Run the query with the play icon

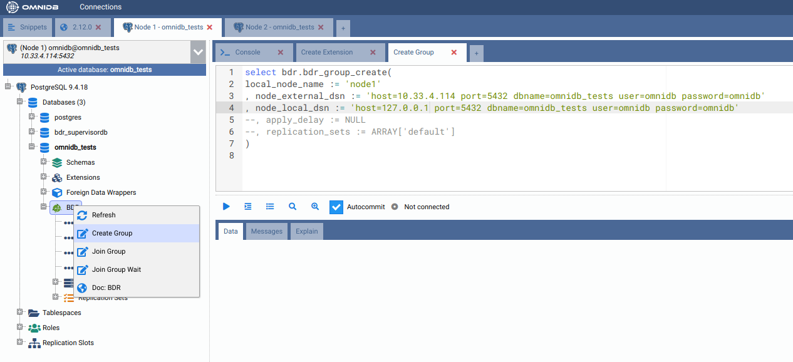[226, 207]
